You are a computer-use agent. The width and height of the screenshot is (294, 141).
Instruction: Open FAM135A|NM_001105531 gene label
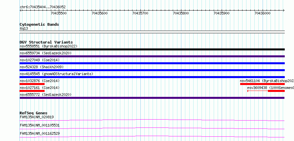click(40, 125)
